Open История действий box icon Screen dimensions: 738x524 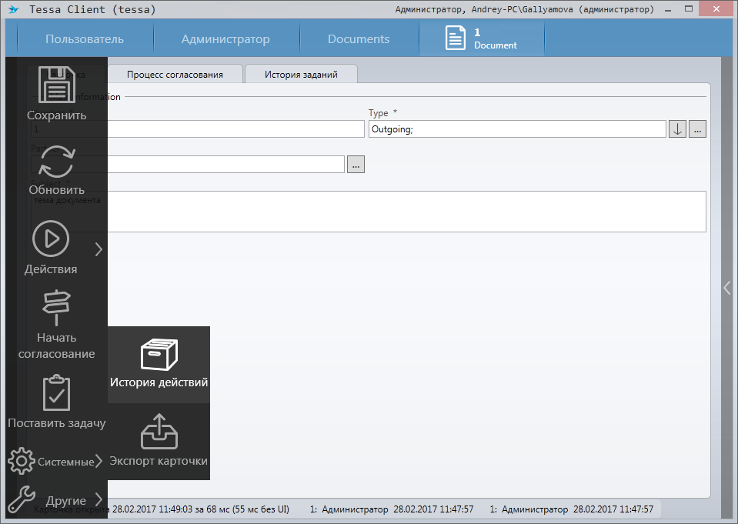click(x=159, y=355)
